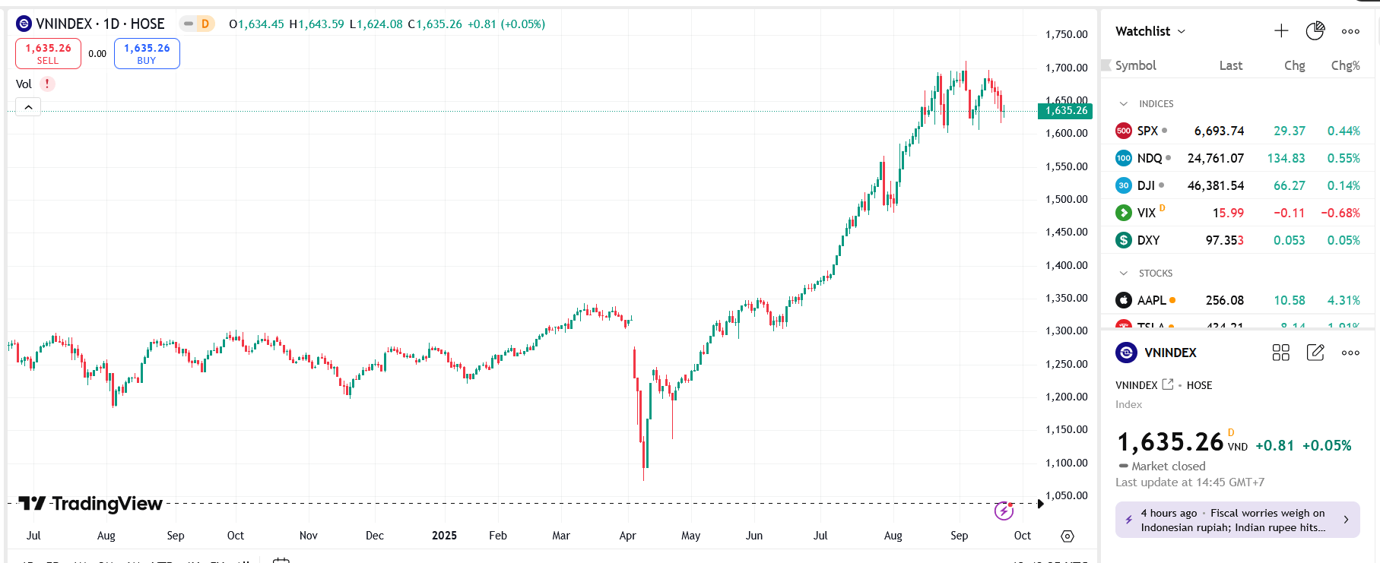The image size is (1380, 563).
Task: Select the AAPL row in the watchlist
Action: pos(1238,300)
